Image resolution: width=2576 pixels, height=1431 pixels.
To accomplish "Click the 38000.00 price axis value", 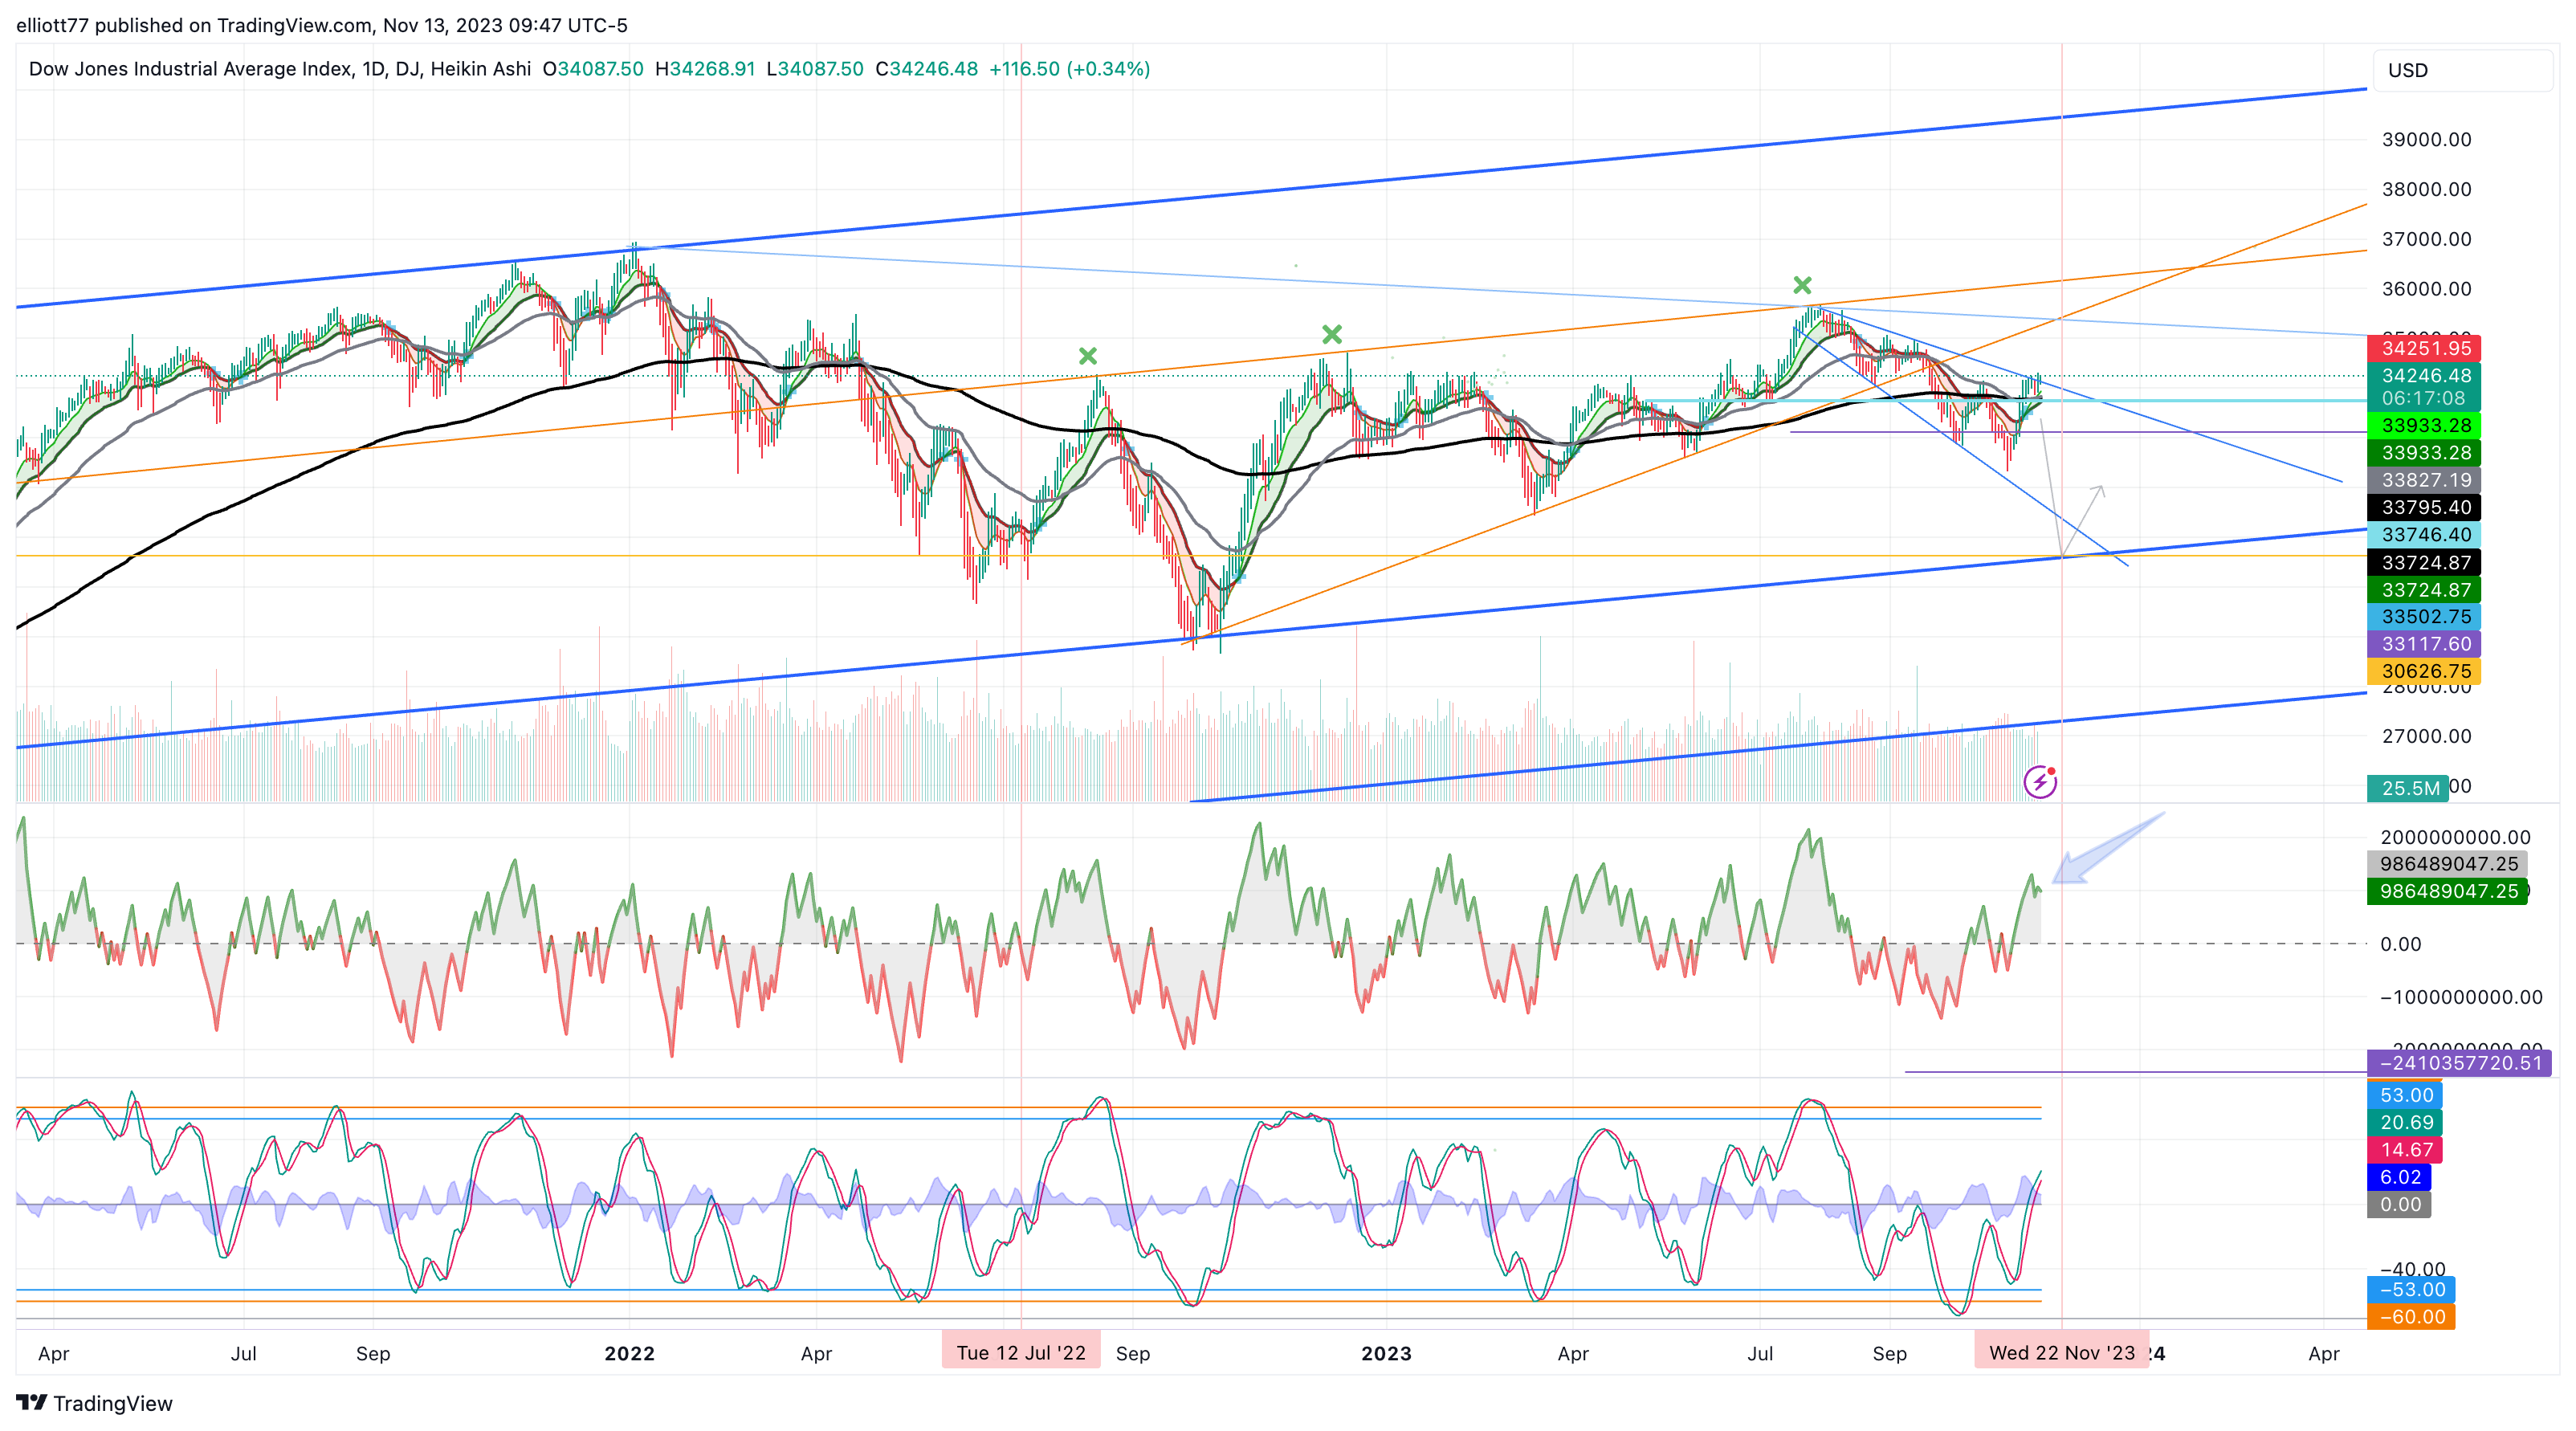I will coord(2426,190).
